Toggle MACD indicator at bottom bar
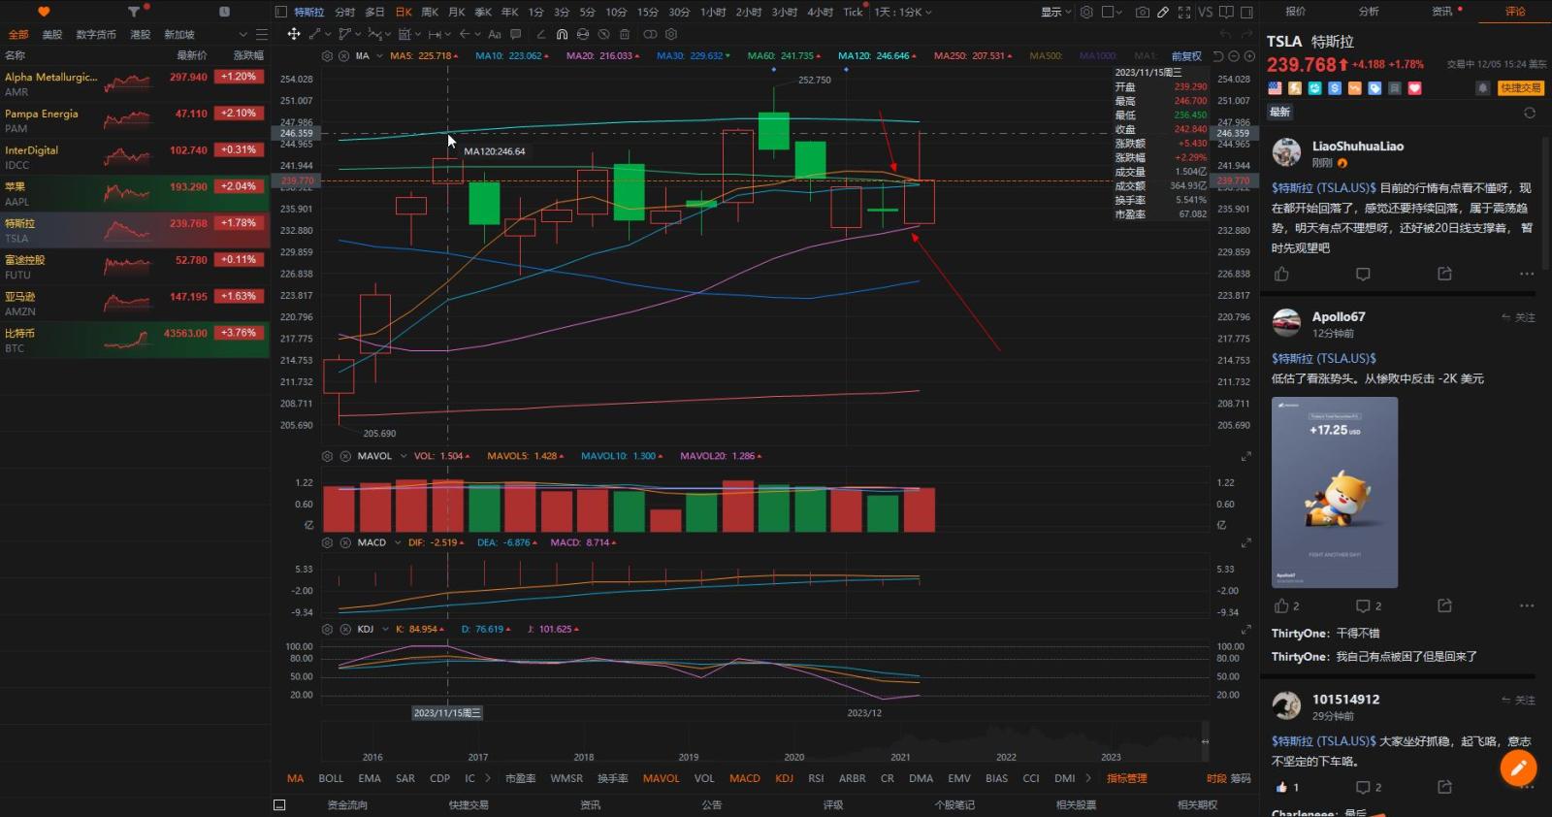 [745, 778]
